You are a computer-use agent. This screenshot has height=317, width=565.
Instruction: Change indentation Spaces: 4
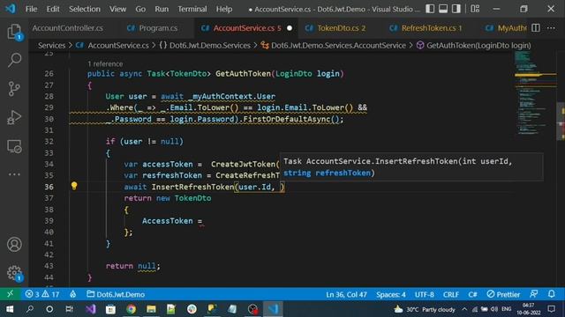tap(391, 294)
